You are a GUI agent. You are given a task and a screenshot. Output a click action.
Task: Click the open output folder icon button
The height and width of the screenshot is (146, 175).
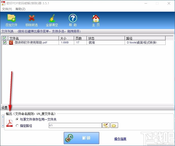click(114, 125)
